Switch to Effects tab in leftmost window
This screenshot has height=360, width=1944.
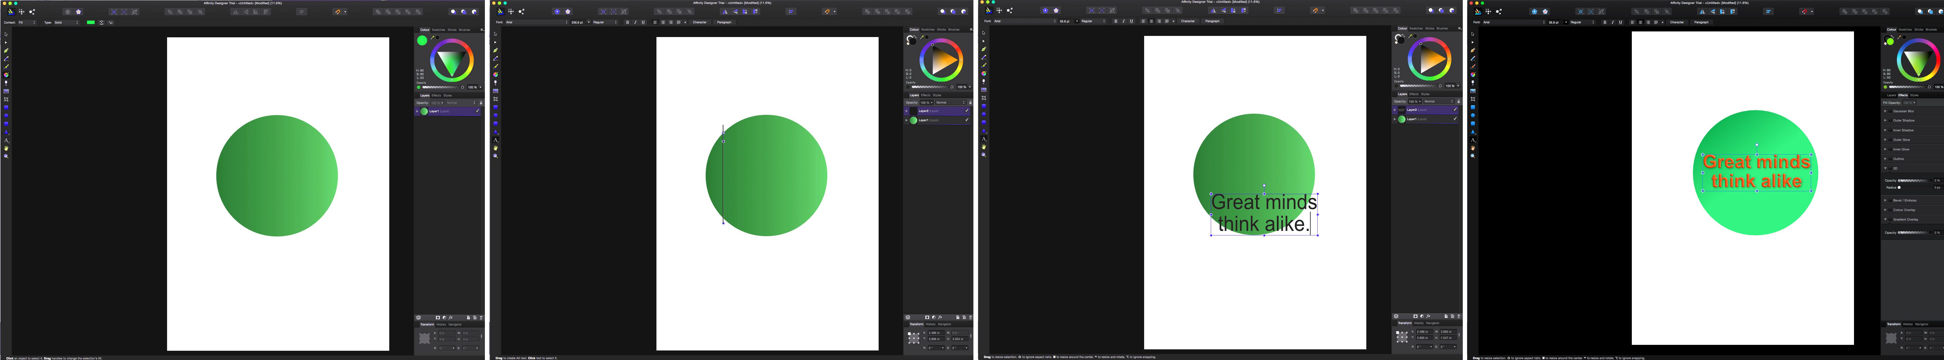tap(436, 96)
